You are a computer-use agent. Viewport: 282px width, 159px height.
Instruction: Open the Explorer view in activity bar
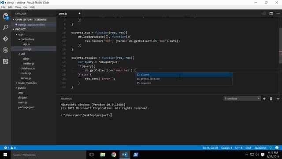6,16
